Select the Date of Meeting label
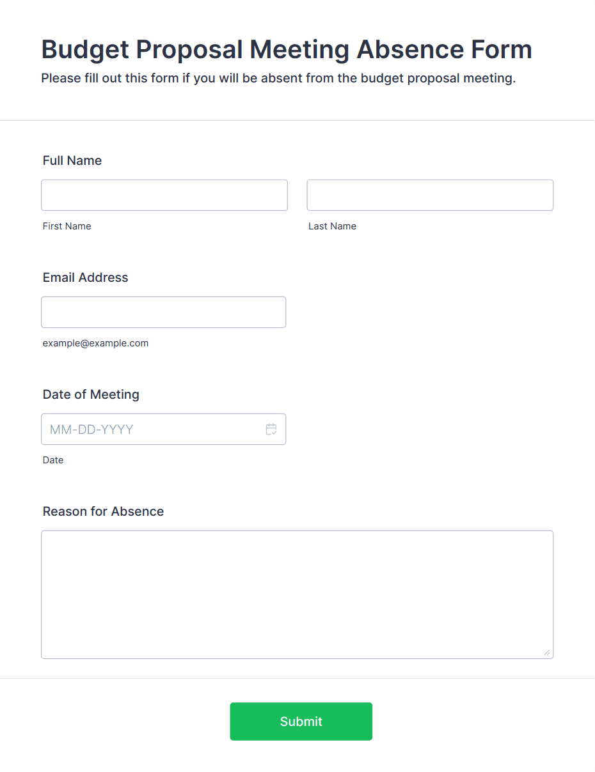Viewport: 595px width, 772px height. pos(91,394)
